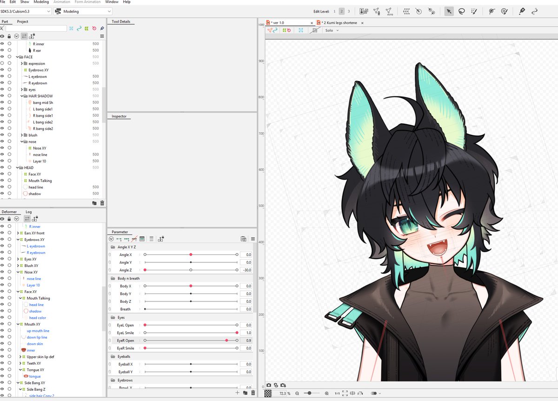The width and height of the screenshot is (558, 401).
Task: Open the Show menu
Action: coord(25,2)
